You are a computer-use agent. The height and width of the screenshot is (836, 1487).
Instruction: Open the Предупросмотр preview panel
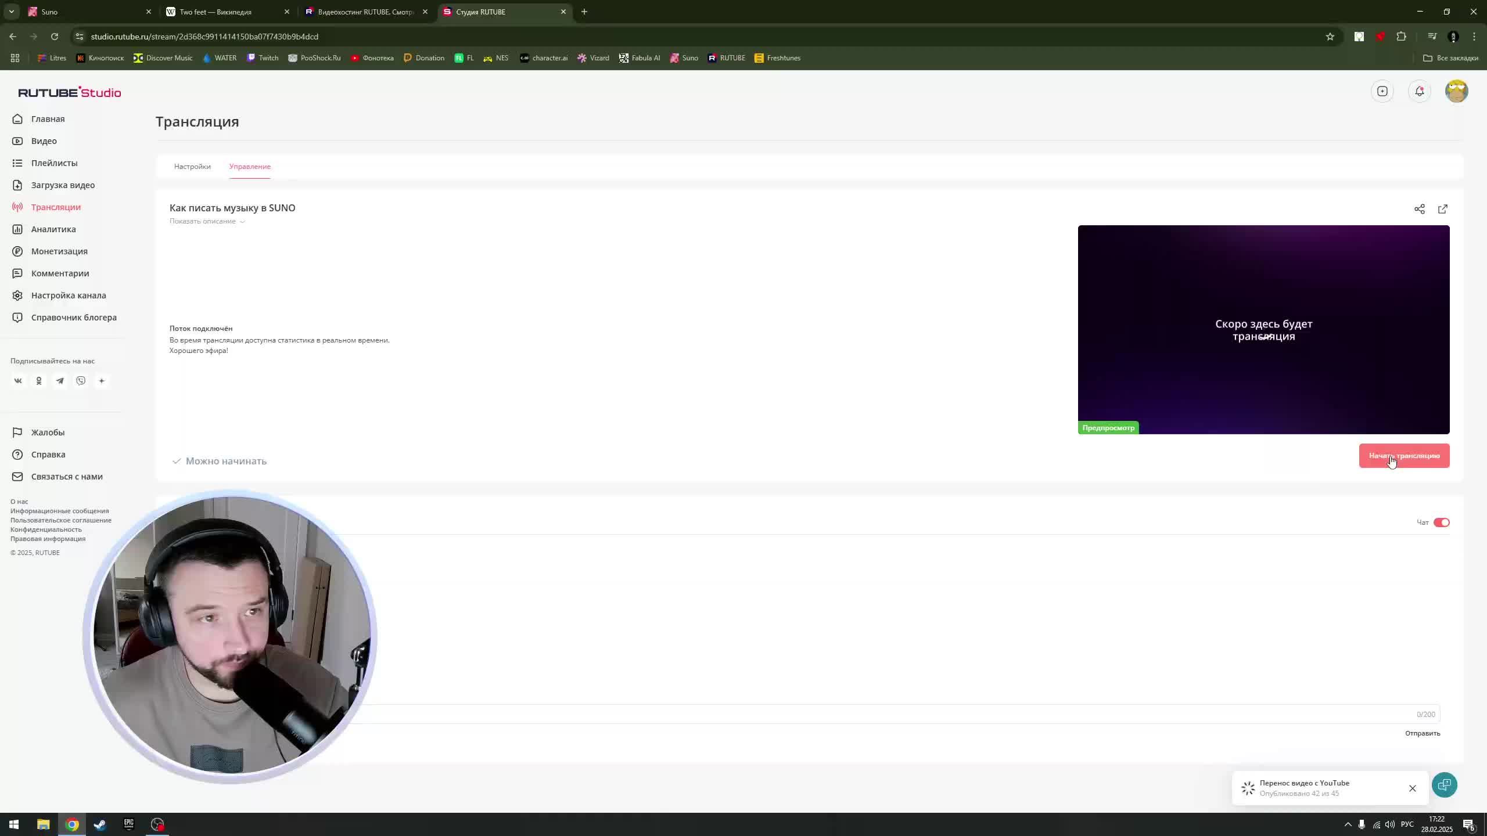[1108, 427]
